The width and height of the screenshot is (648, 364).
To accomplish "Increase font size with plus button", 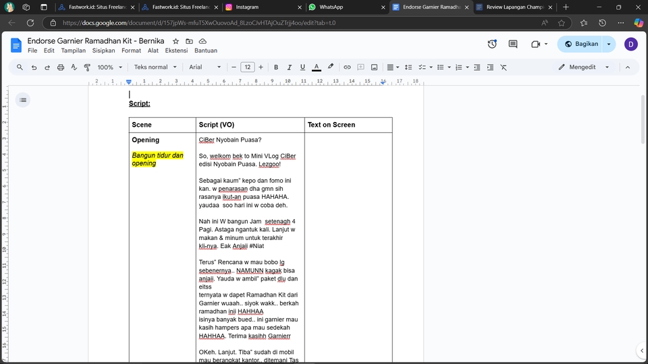I will click(261, 67).
